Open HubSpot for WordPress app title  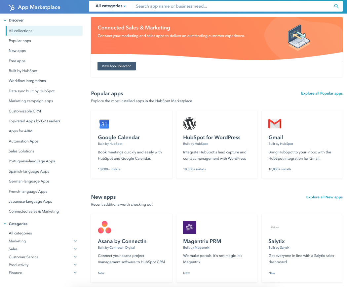[212, 138]
